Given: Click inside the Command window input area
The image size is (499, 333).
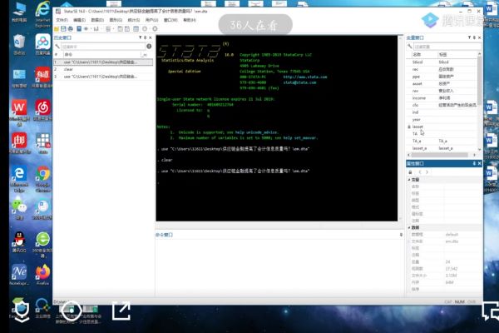Looking at the screenshot, I should click(279, 268).
